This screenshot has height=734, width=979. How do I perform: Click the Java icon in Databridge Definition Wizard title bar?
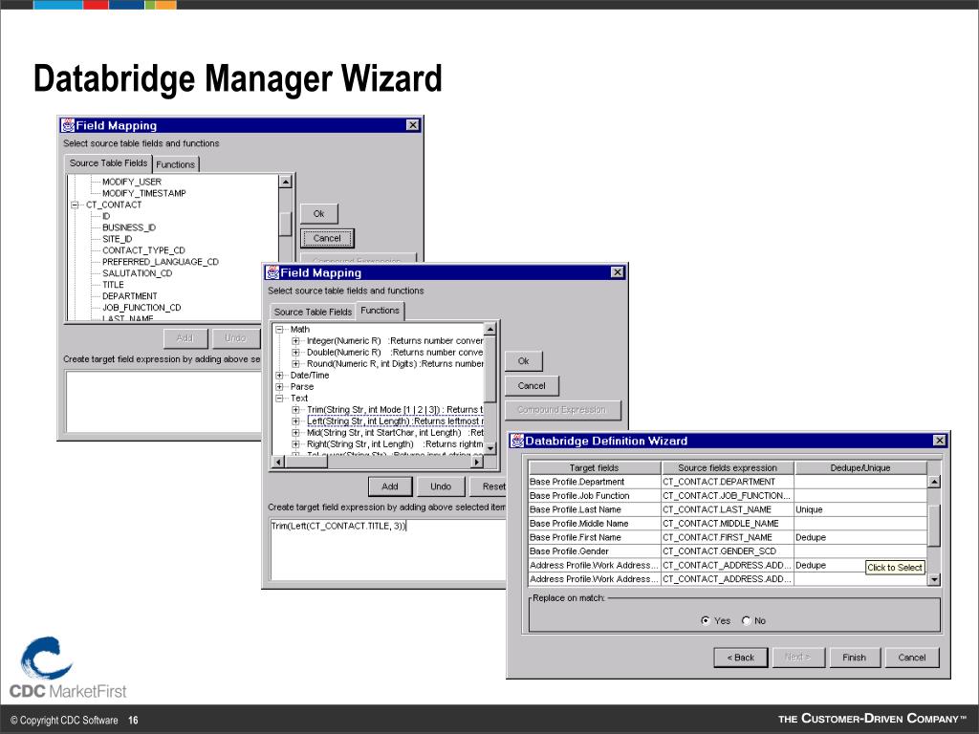[x=517, y=441]
